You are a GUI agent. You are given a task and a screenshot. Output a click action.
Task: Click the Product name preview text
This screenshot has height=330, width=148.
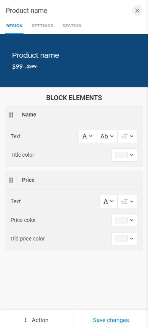tap(36, 55)
